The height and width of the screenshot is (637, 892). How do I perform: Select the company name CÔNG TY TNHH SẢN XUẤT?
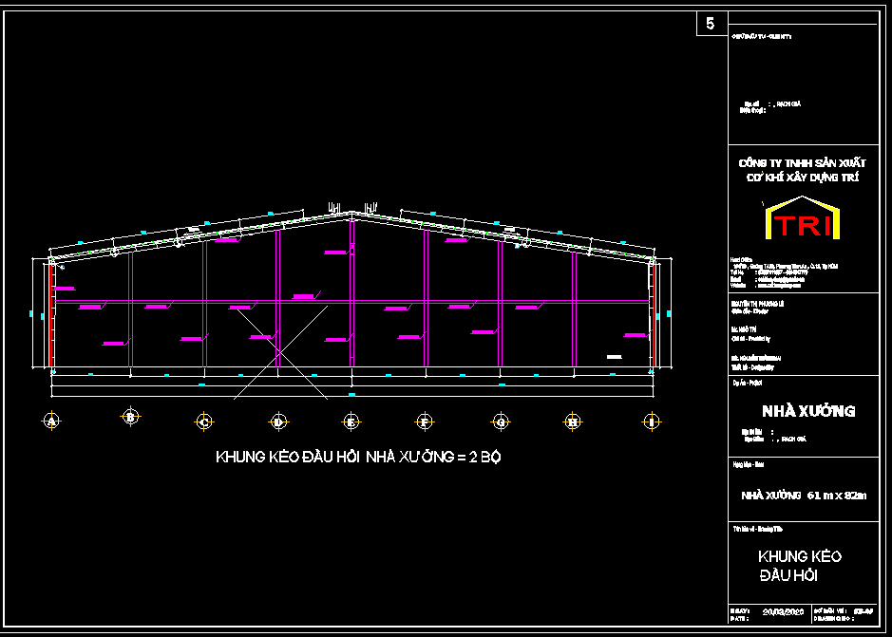pos(802,163)
